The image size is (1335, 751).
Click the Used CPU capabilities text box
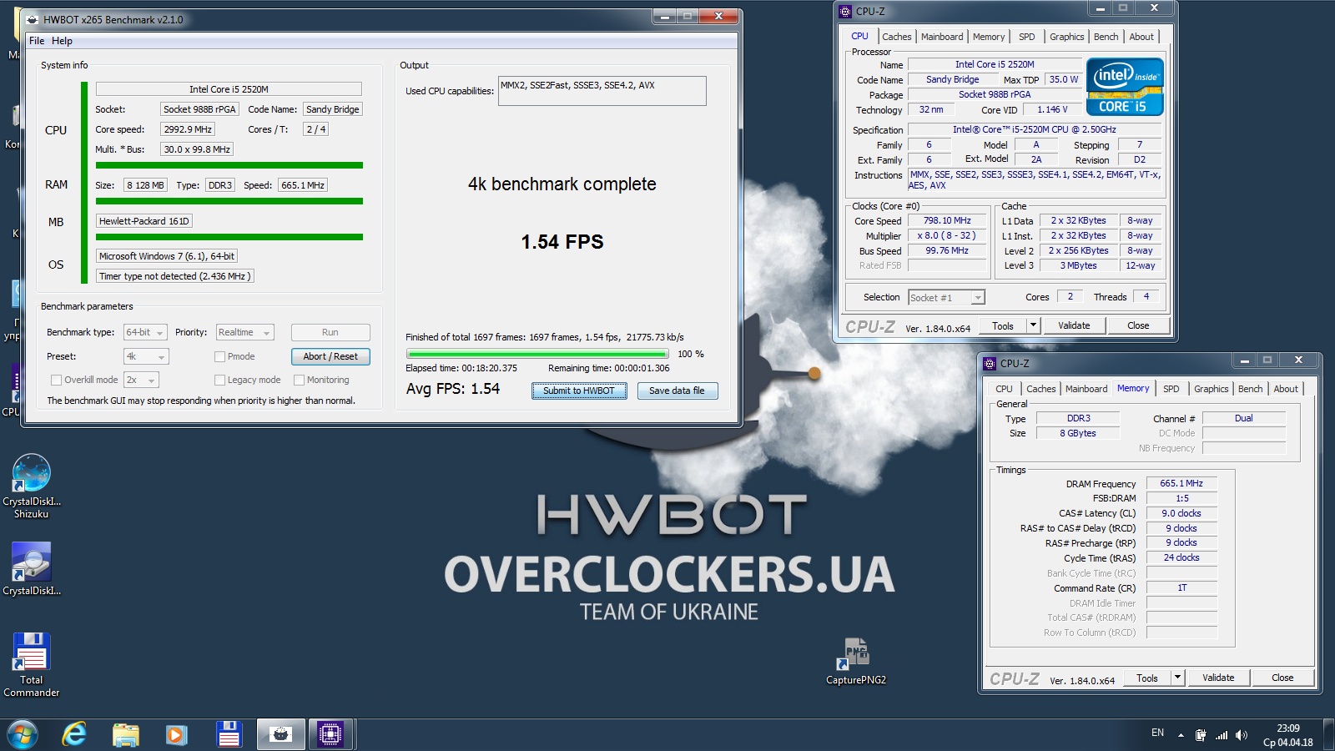pos(602,91)
